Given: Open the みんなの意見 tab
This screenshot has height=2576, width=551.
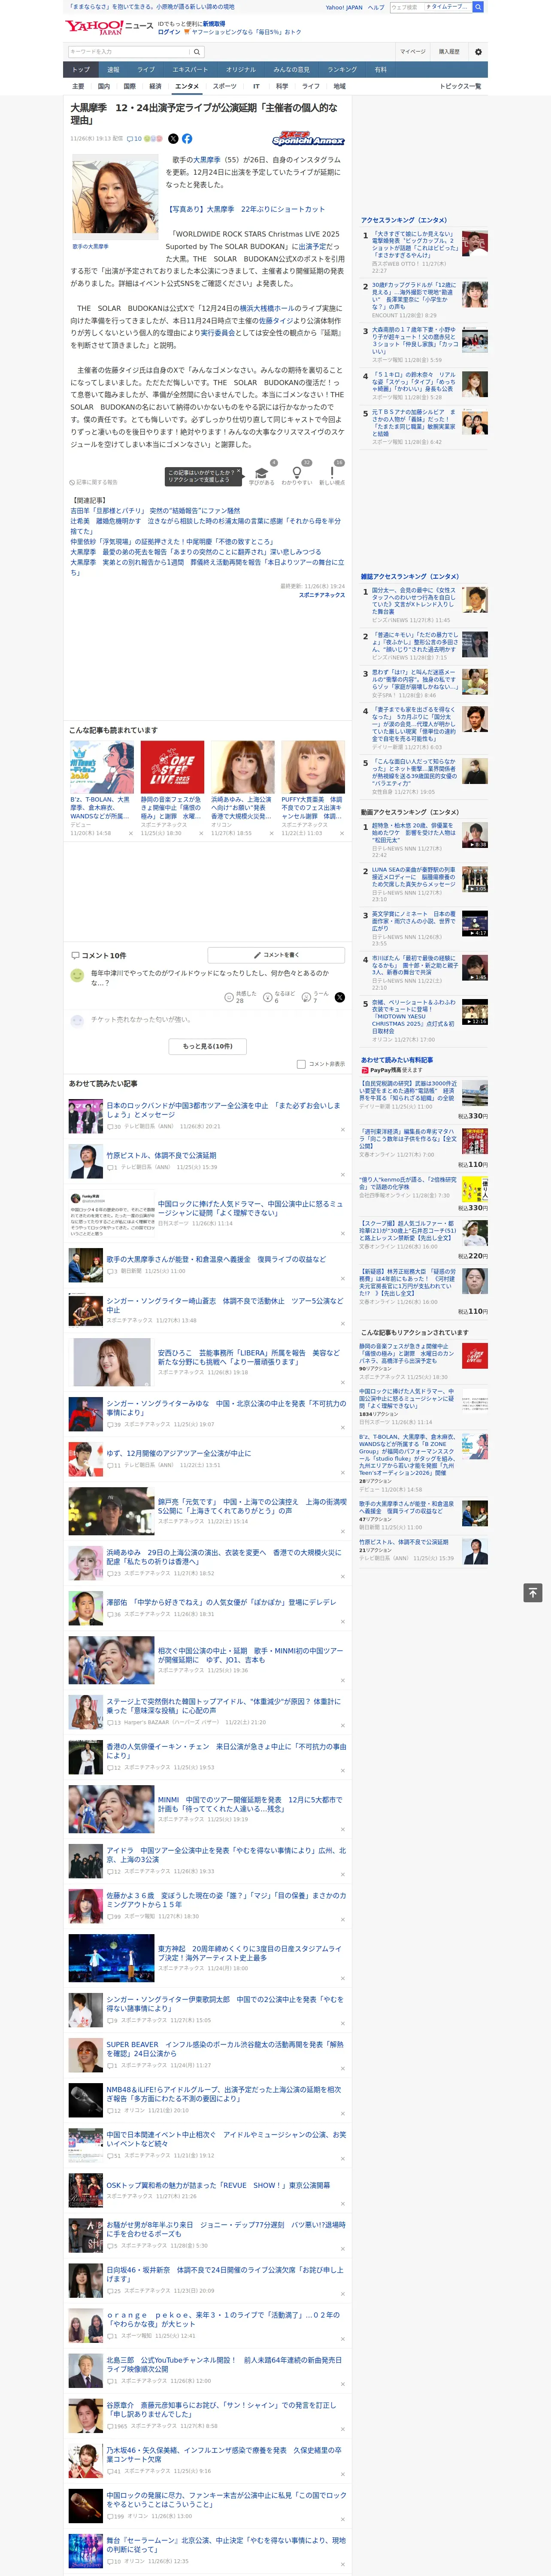Looking at the screenshot, I should pos(291,70).
